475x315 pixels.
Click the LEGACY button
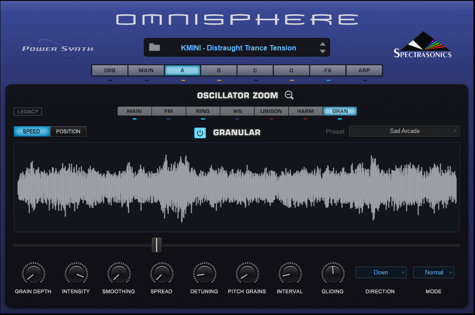coord(28,112)
